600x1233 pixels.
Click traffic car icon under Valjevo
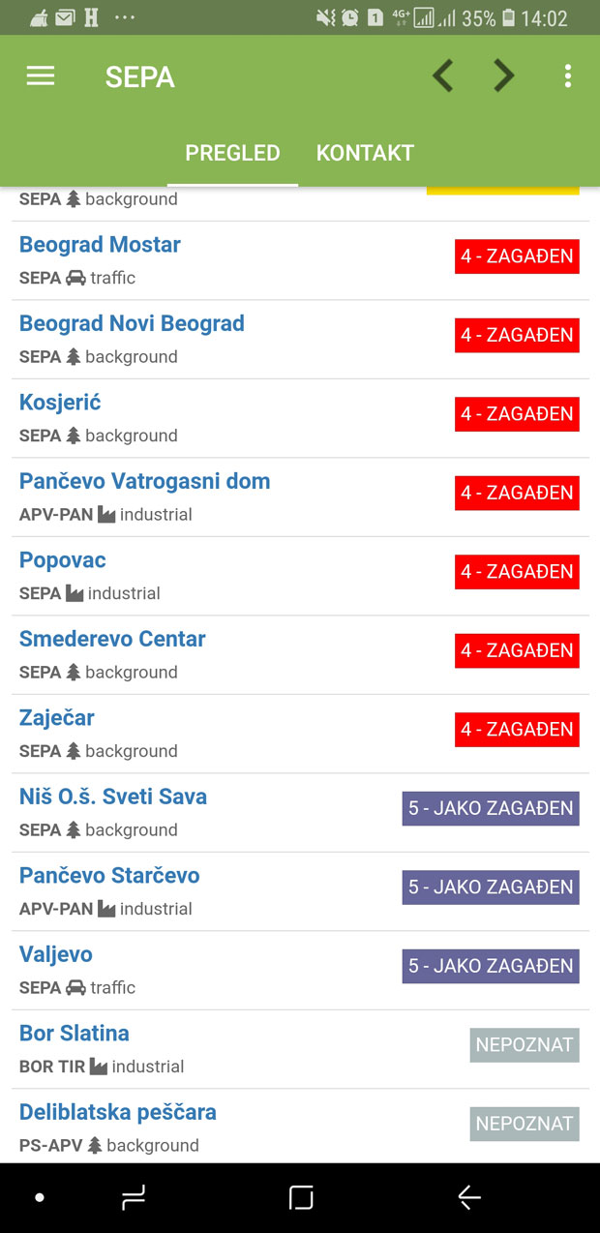pyautogui.click(x=75, y=987)
